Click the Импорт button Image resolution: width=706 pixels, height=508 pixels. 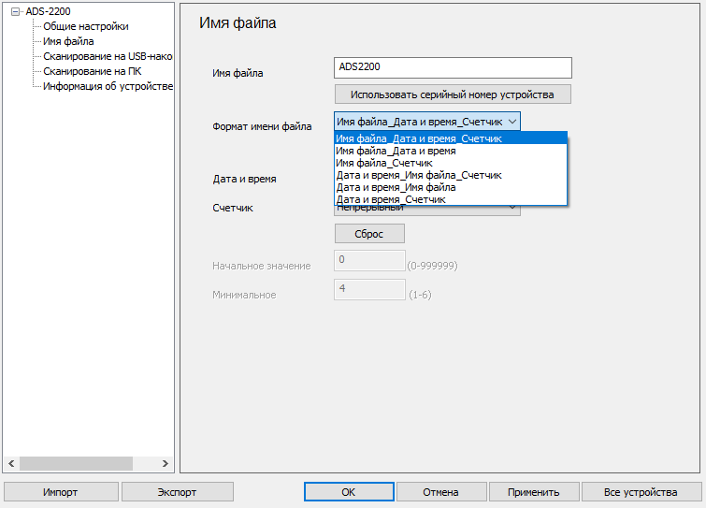61,492
